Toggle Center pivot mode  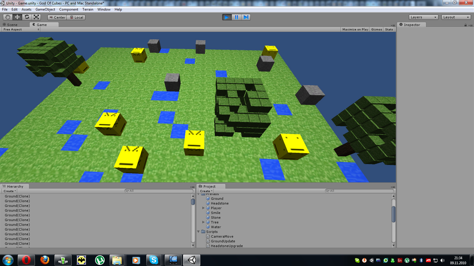(x=57, y=17)
